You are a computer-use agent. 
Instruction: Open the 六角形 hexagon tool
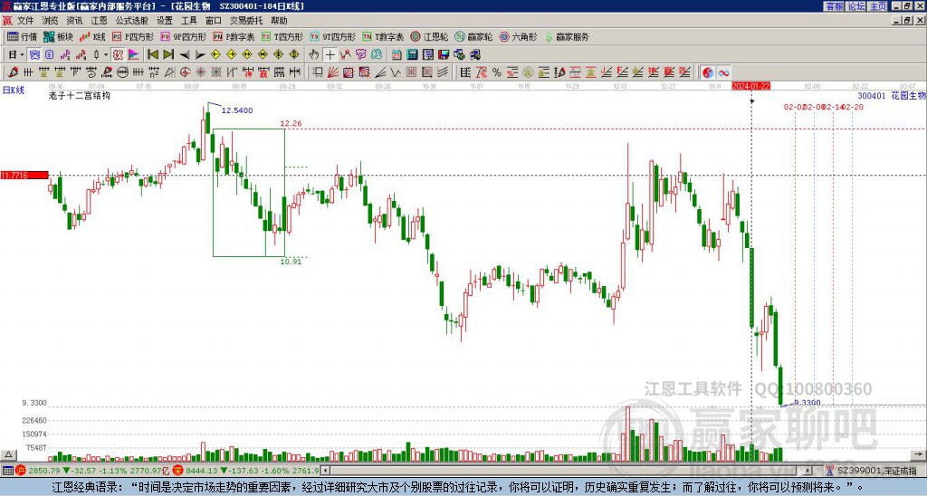[519, 36]
